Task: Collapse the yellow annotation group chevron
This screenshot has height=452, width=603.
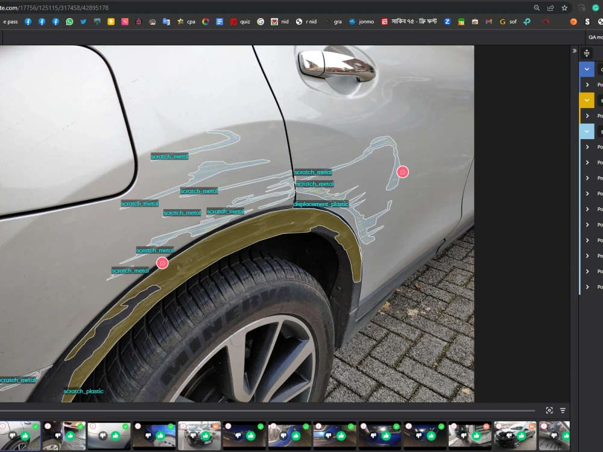Action: pyautogui.click(x=587, y=100)
